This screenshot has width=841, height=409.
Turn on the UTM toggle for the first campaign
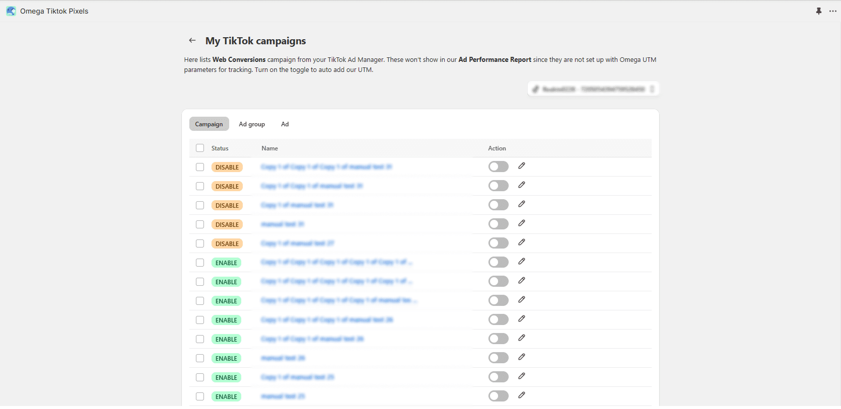[x=498, y=167]
